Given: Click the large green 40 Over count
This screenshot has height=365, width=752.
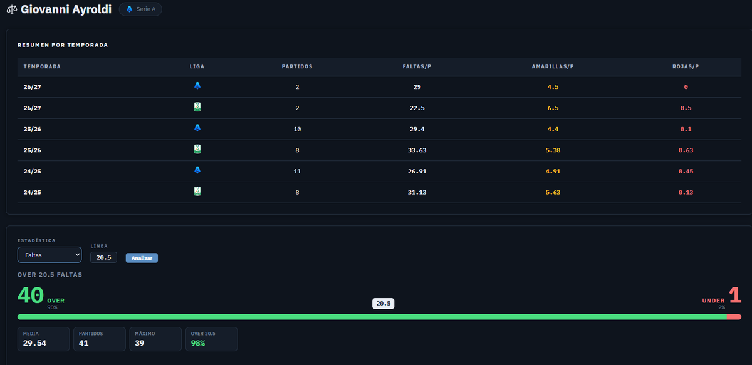Looking at the screenshot, I should pyautogui.click(x=31, y=296).
